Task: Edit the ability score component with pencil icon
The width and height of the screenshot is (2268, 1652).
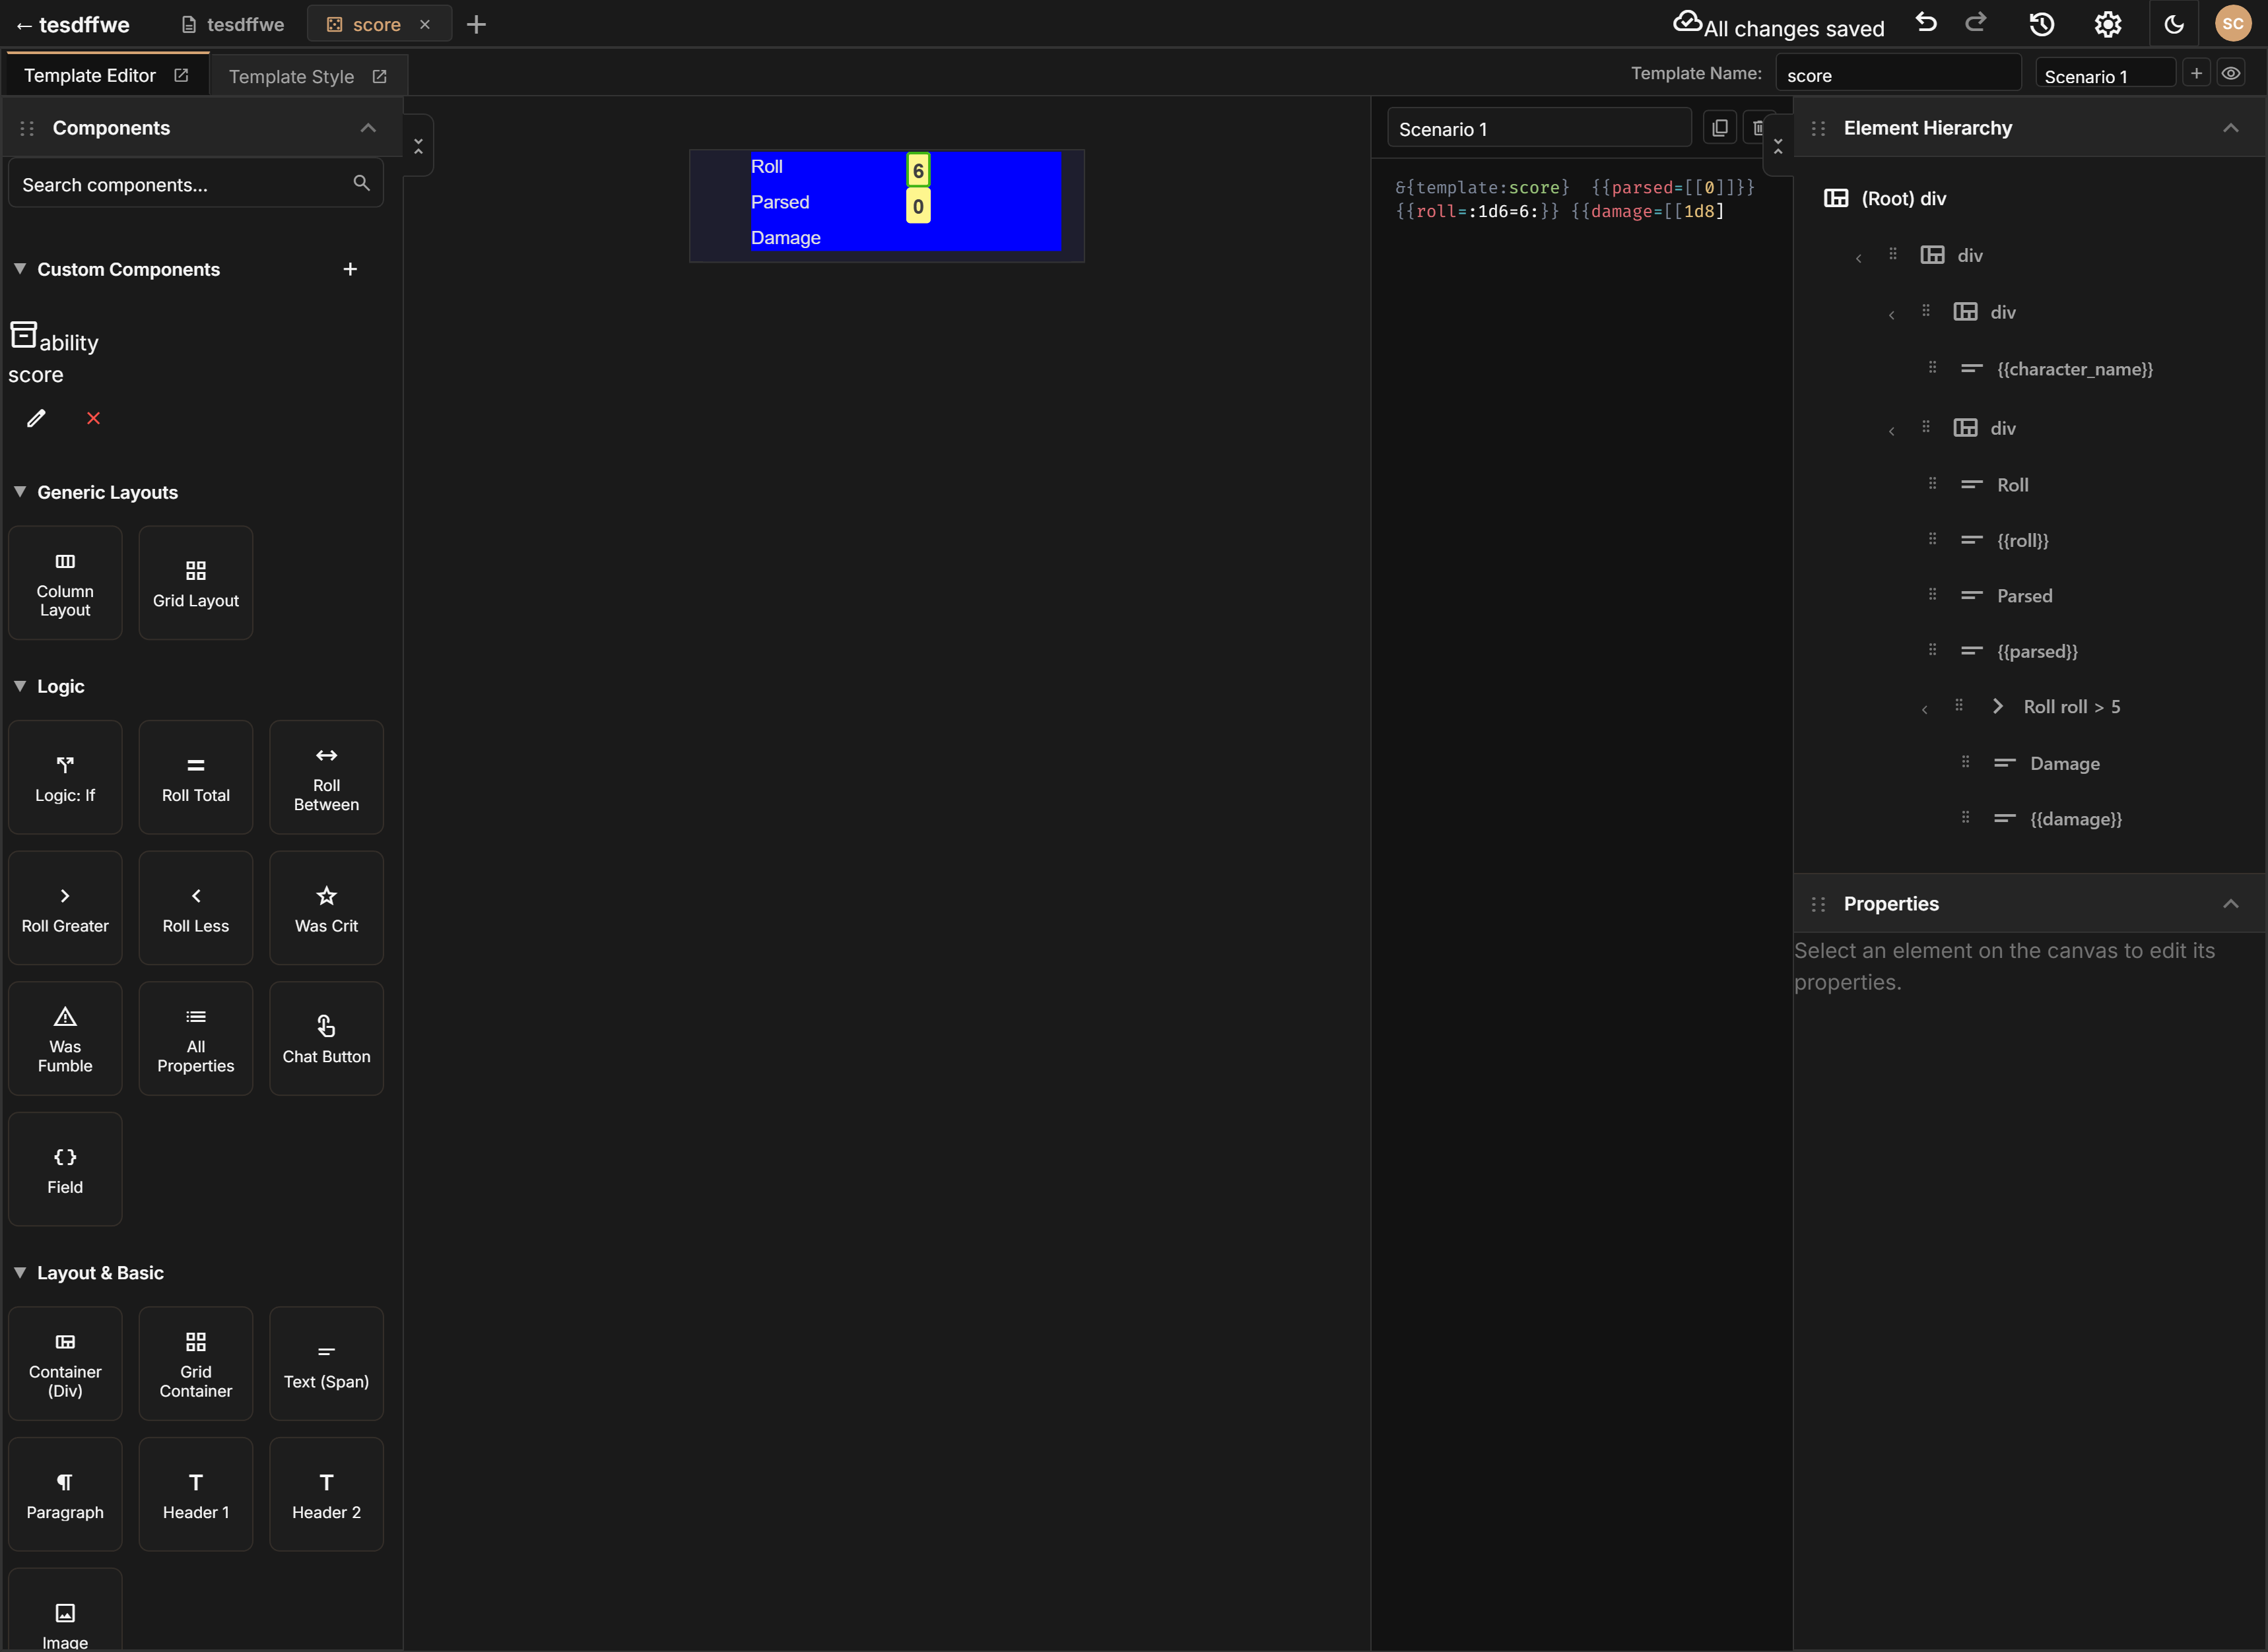Action: (36, 418)
